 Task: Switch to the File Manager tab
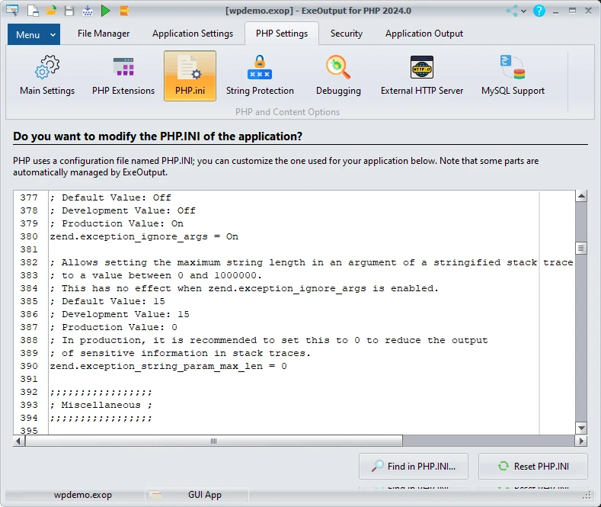[x=104, y=34]
